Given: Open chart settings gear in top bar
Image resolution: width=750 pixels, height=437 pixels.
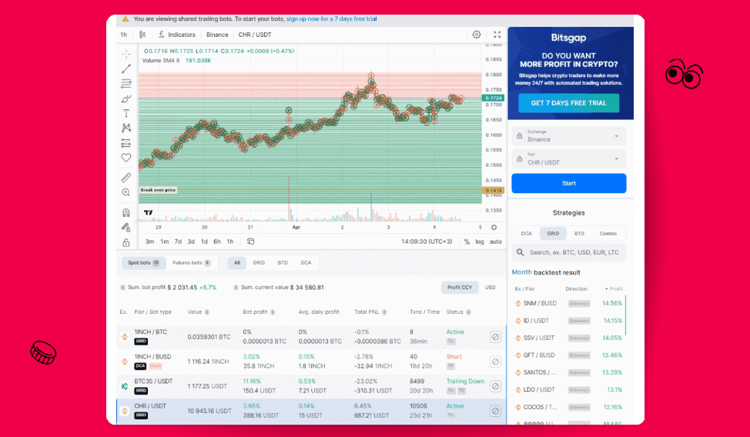Looking at the screenshot, I should 477,35.
